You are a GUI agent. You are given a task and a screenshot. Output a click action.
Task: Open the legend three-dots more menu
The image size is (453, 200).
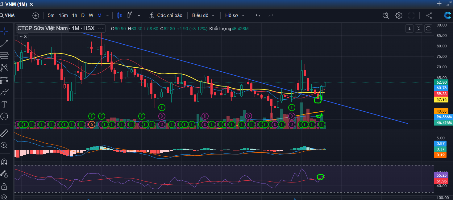(x=101, y=28)
